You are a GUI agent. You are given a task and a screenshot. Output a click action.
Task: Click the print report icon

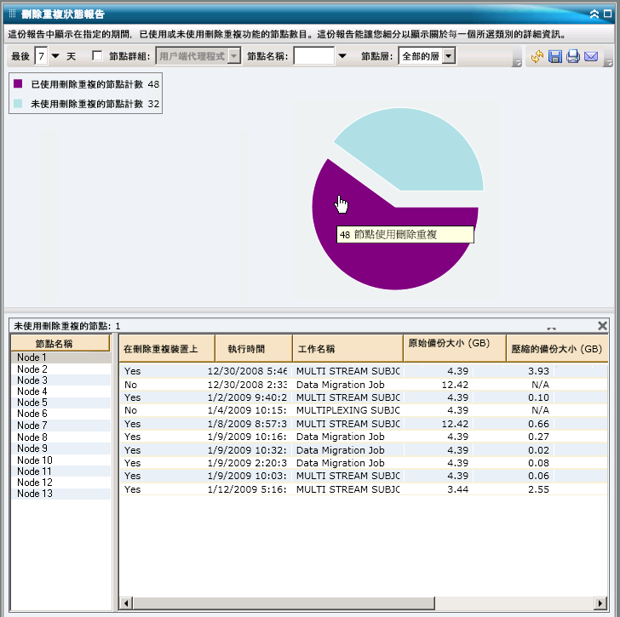(573, 57)
